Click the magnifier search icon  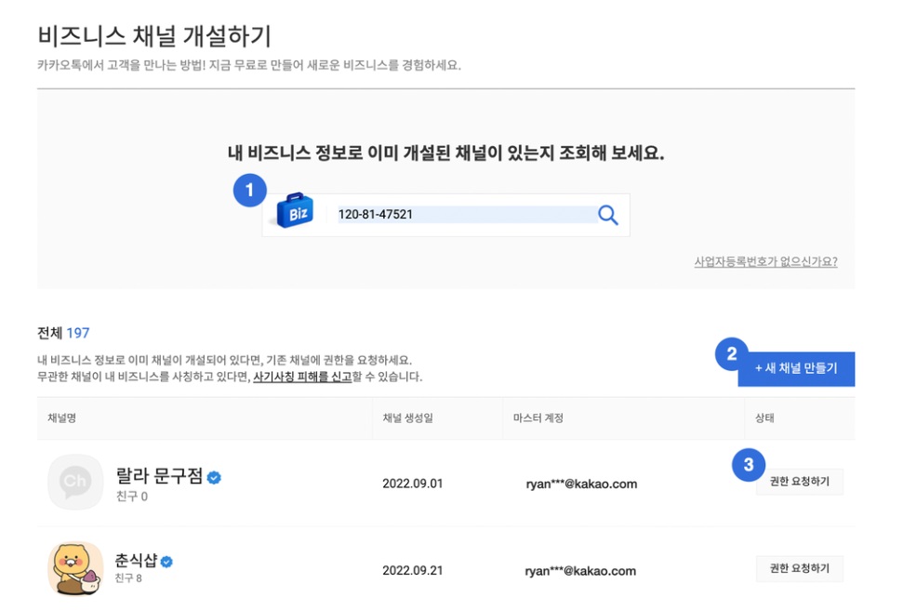pos(607,215)
